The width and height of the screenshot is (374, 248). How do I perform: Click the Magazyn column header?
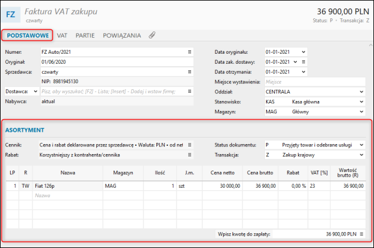pos(123,173)
